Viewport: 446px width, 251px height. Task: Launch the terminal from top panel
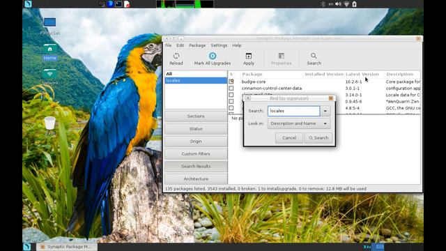point(118,4)
